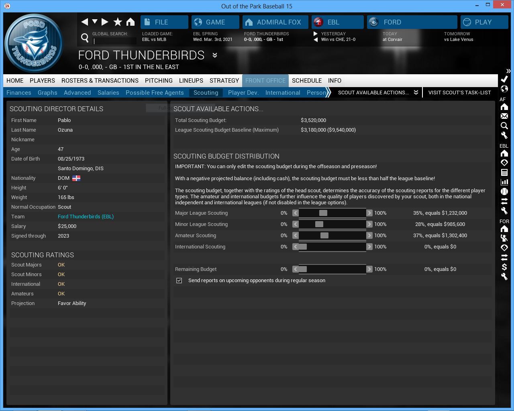This screenshot has width=514, height=411.
Task: Toggle Send reports on upcoming opponents checkbox
Action: (x=179, y=281)
